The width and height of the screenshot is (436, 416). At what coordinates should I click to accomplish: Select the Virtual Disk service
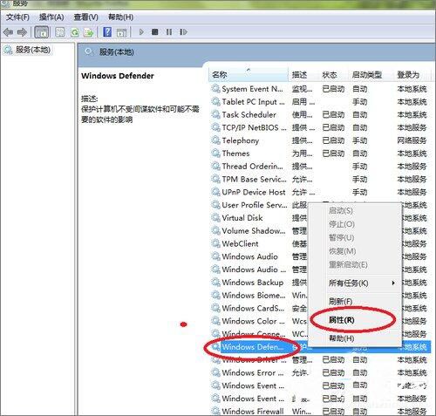click(242, 218)
